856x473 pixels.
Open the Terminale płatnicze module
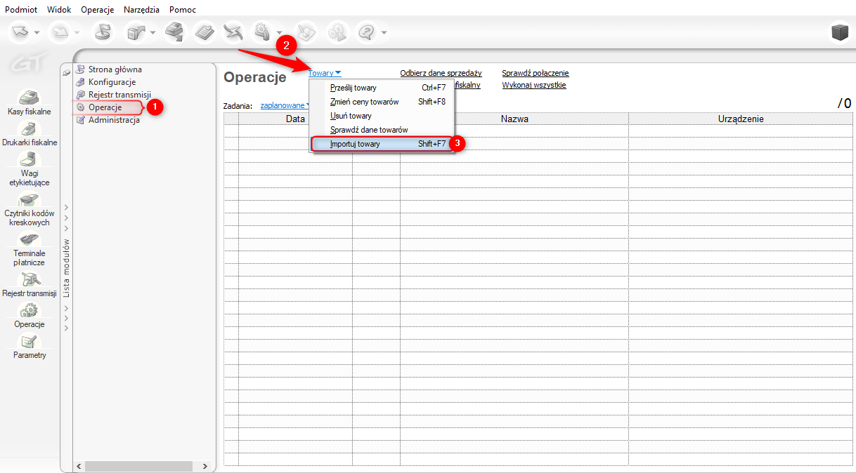(29, 249)
